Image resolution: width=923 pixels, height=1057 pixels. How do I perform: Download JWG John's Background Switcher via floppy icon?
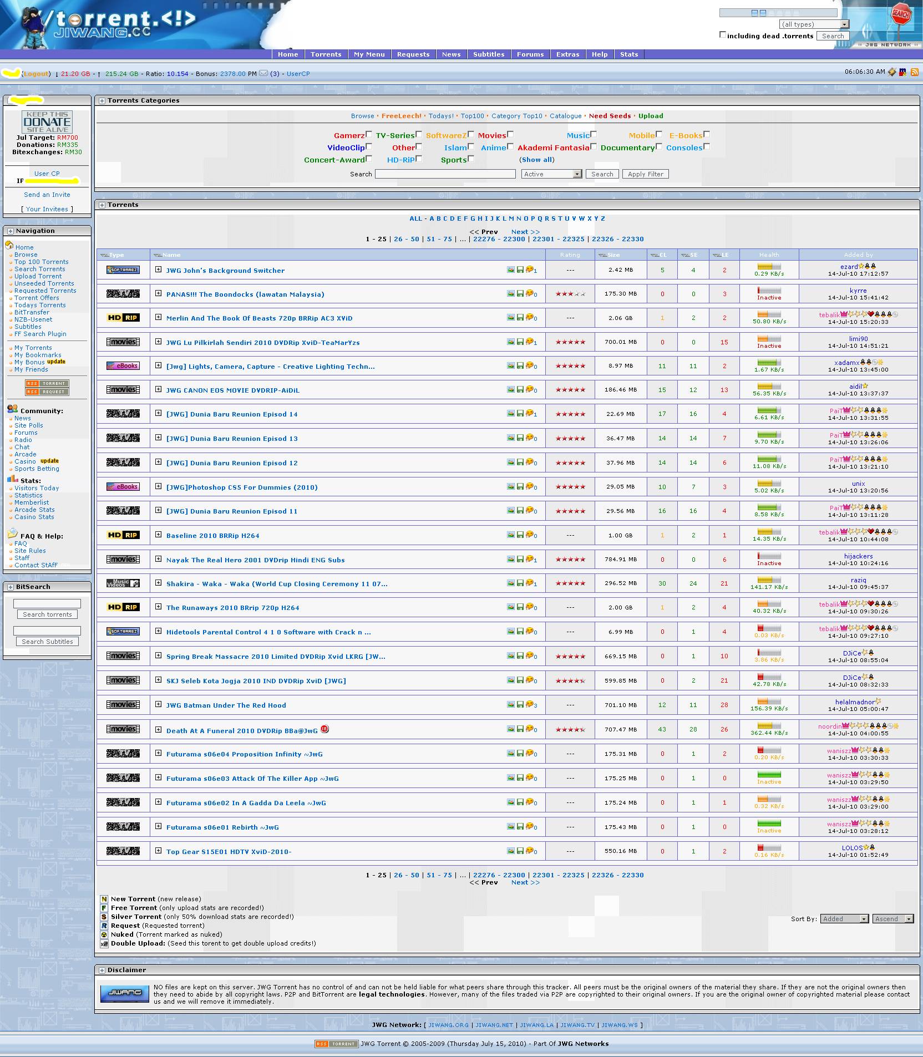point(520,270)
